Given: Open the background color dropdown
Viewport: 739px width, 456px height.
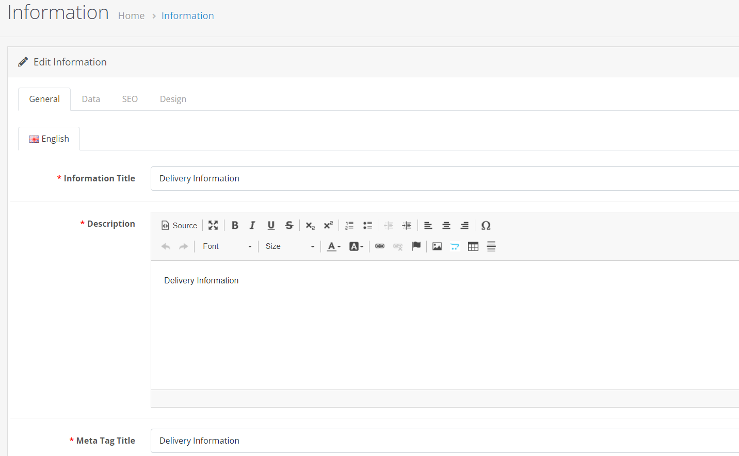Looking at the screenshot, I should pyautogui.click(x=357, y=246).
